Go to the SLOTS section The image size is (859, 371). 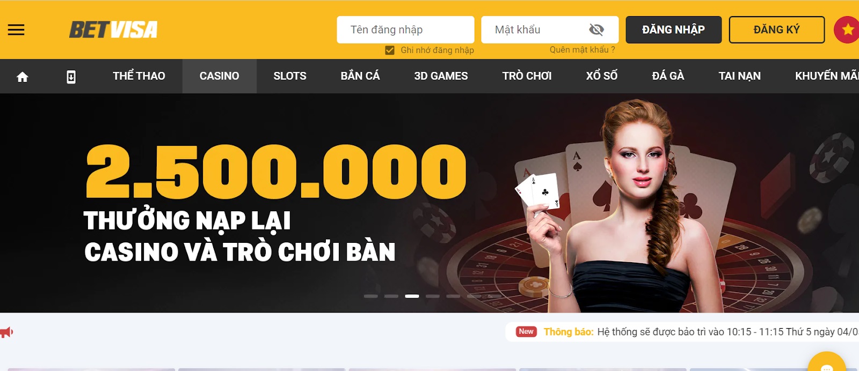(x=290, y=76)
